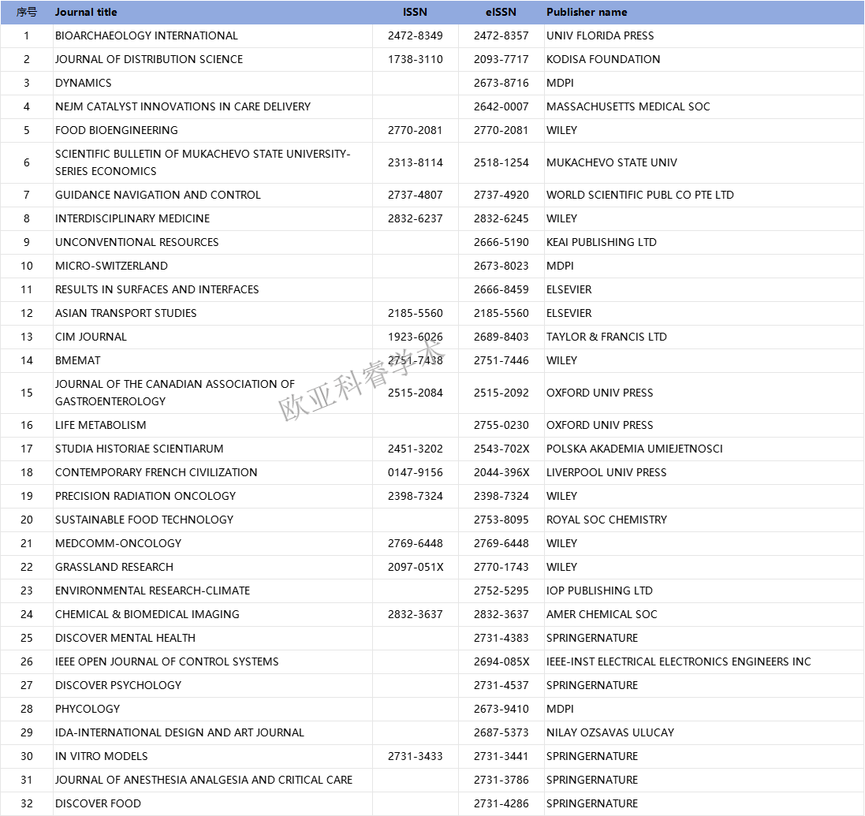Select RESULTS IN SURFACES AND INTERFACES
The width and height of the screenshot is (865, 816).
(x=157, y=290)
